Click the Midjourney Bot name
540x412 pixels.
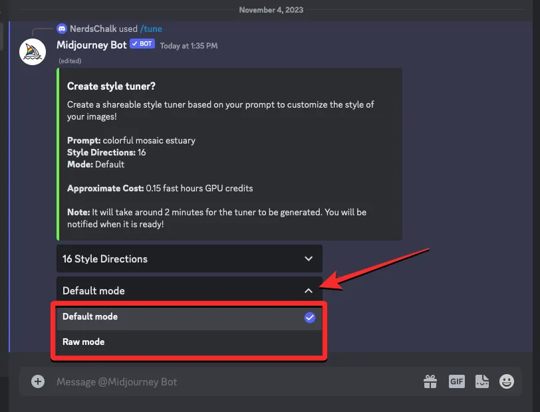click(x=92, y=45)
